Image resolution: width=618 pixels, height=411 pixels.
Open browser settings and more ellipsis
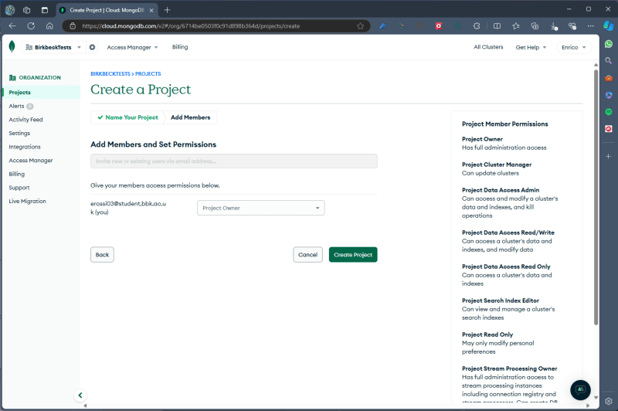(x=590, y=26)
